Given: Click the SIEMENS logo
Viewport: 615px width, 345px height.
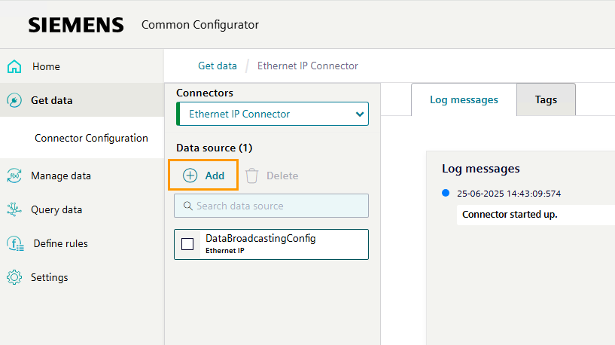Looking at the screenshot, I should [76, 25].
